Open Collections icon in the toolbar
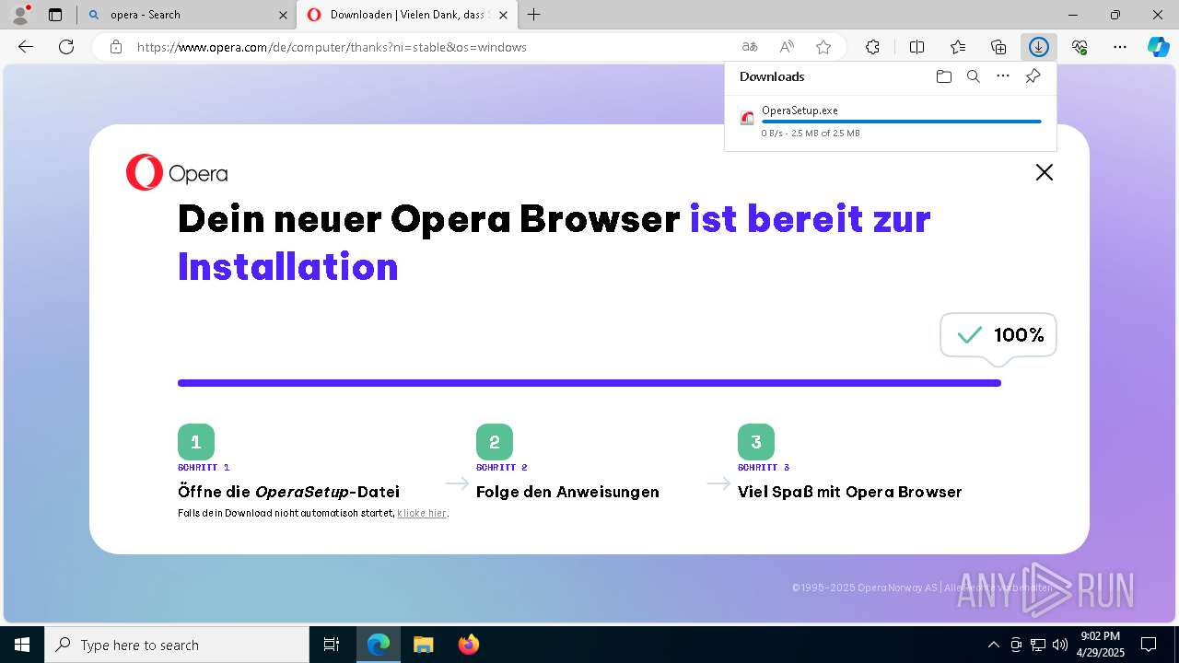 [998, 47]
